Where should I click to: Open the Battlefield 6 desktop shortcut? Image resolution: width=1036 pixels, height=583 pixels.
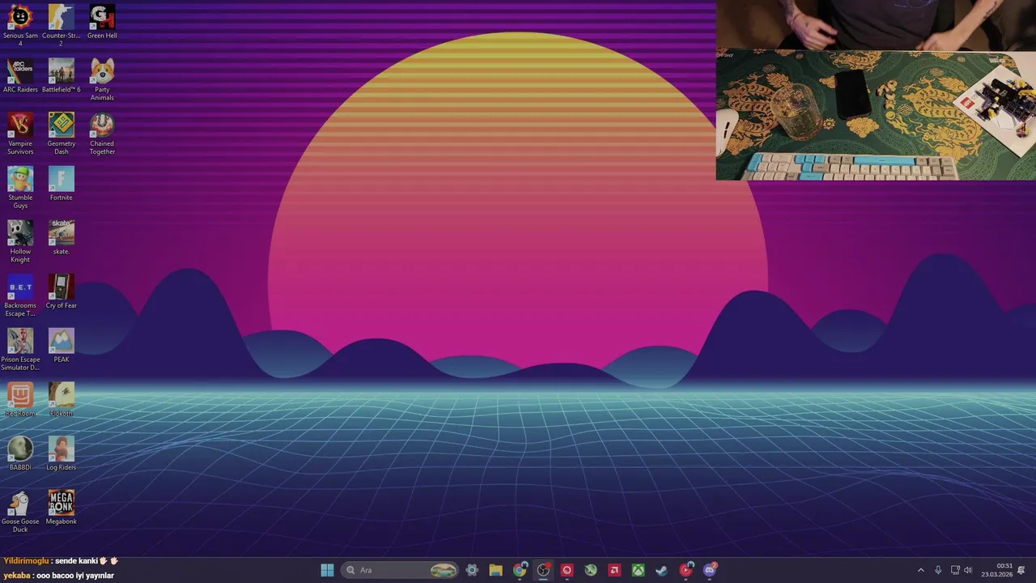pyautogui.click(x=61, y=76)
